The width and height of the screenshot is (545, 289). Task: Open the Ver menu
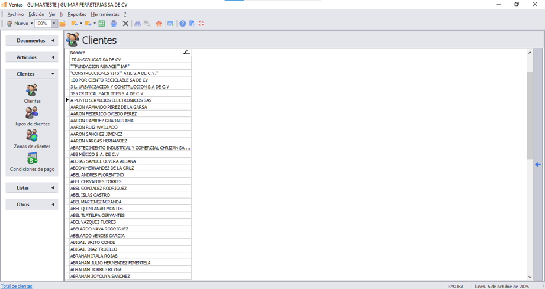[x=52, y=14]
